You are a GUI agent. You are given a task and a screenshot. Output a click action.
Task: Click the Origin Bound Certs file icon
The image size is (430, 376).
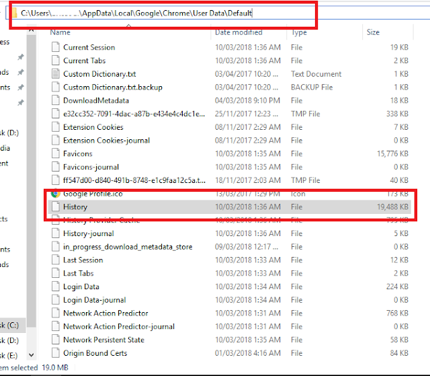point(56,353)
